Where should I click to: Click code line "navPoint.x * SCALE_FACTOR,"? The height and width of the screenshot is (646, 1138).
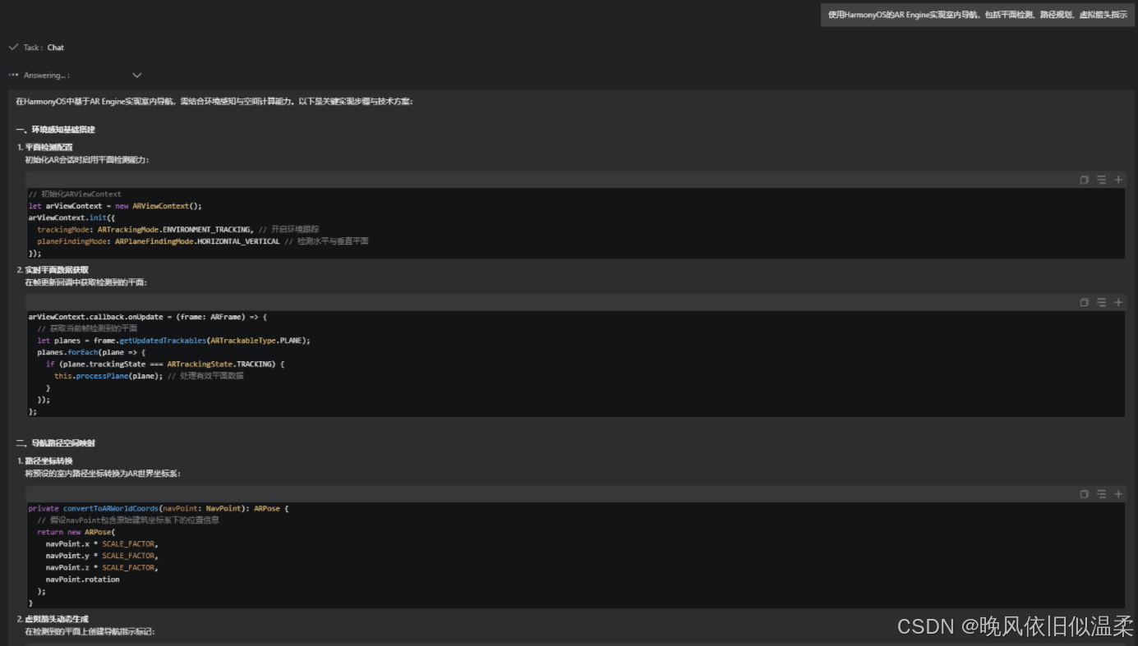tap(102, 543)
